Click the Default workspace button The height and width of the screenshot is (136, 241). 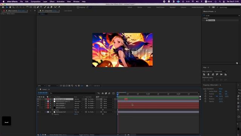130,7
